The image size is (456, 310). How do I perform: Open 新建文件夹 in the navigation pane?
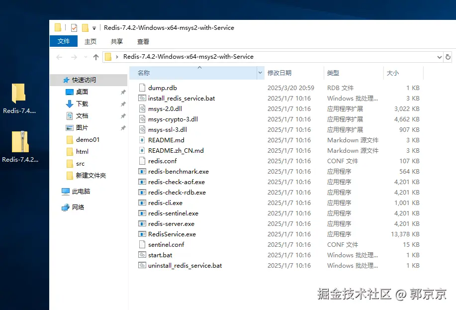[91, 176]
